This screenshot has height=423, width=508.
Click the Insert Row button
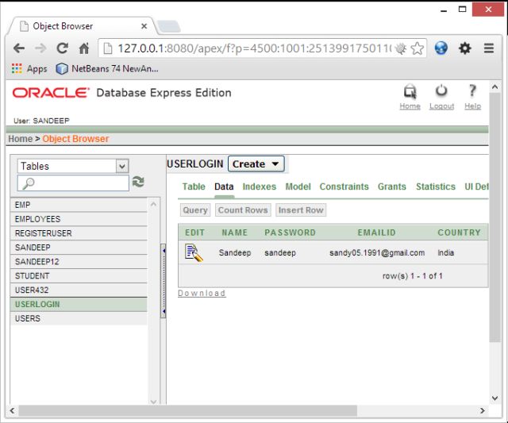click(x=301, y=210)
